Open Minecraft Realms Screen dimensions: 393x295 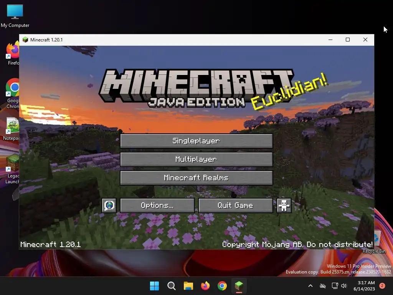(196, 178)
